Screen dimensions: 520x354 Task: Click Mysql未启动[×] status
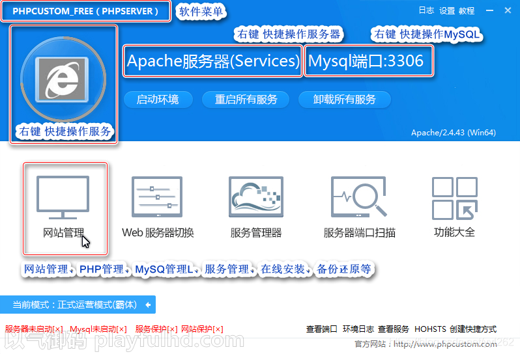pyautogui.click(x=98, y=329)
